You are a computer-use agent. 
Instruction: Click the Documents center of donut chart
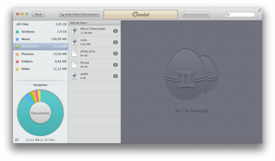(40, 113)
